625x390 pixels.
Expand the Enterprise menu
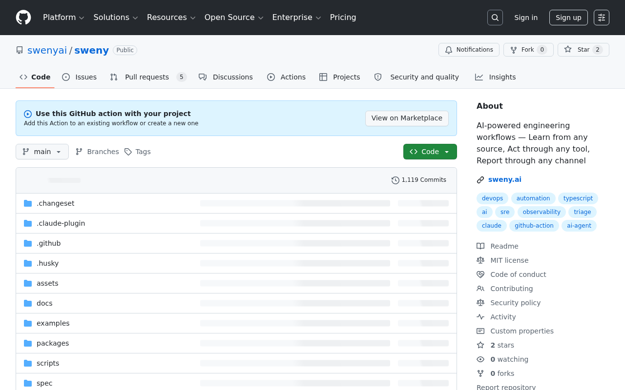click(296, 18)
